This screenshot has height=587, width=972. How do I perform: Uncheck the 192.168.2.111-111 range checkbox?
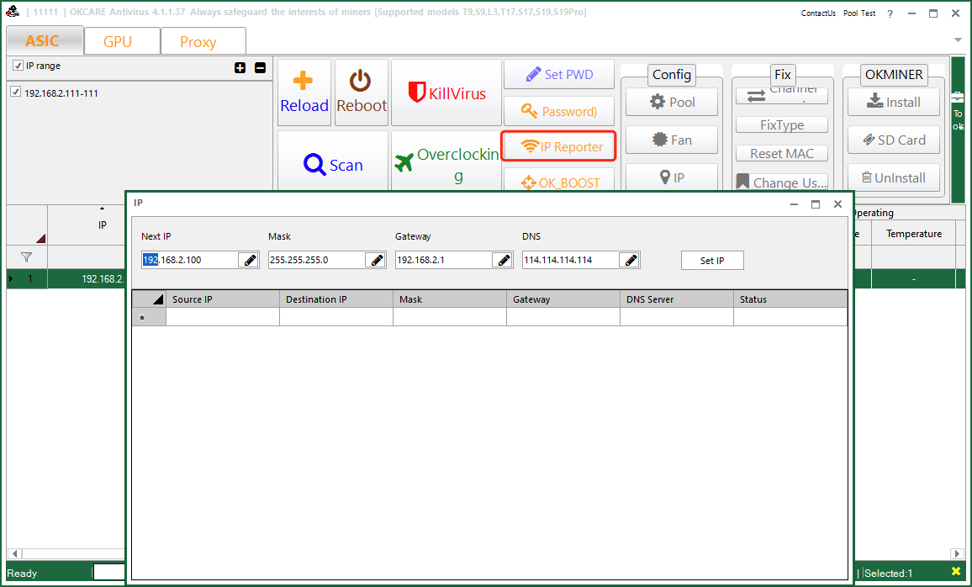(x=15, y=93)
